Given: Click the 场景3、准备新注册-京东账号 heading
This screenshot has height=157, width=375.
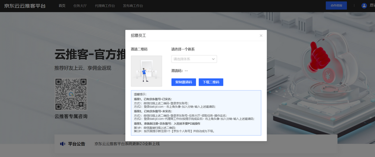Looking at the screenshot, I should point(167,124).
